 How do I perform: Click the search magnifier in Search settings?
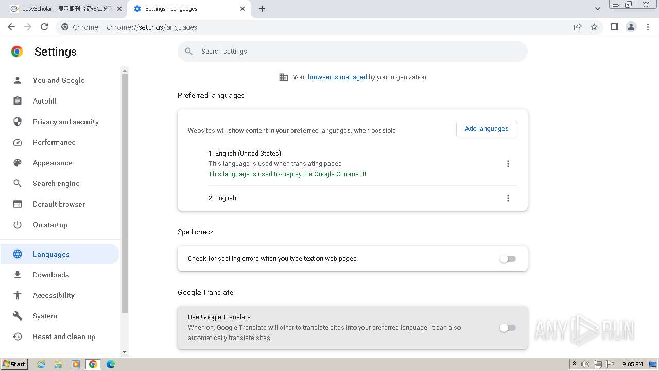pos(189,52)
